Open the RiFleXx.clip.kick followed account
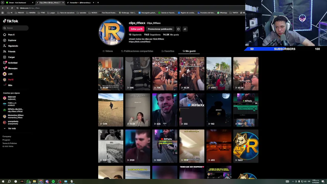 coord(13,110)
